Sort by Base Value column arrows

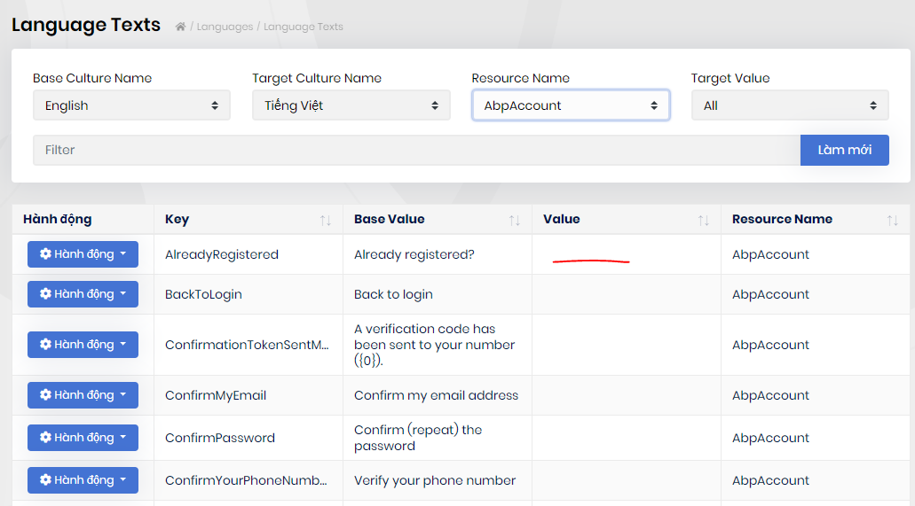514,220
